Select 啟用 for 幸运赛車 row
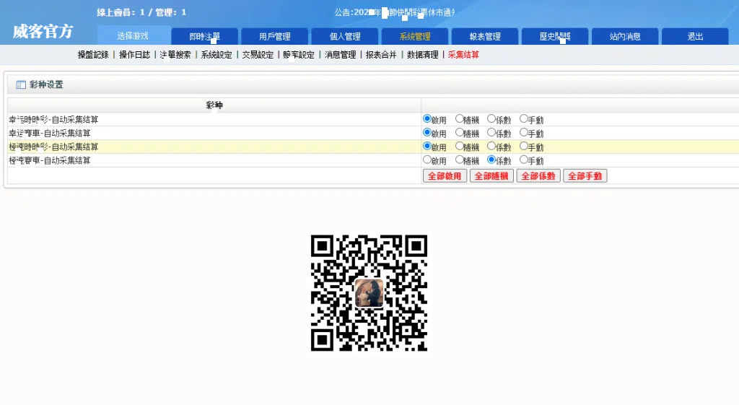This screenshot has width=739, height=405. (427, 133)
